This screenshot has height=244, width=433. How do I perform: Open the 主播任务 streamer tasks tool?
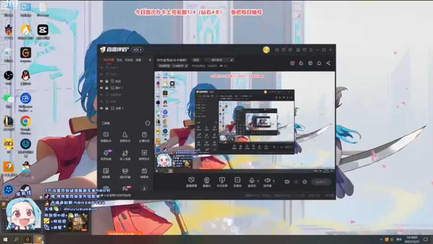[x=144, y=137]
